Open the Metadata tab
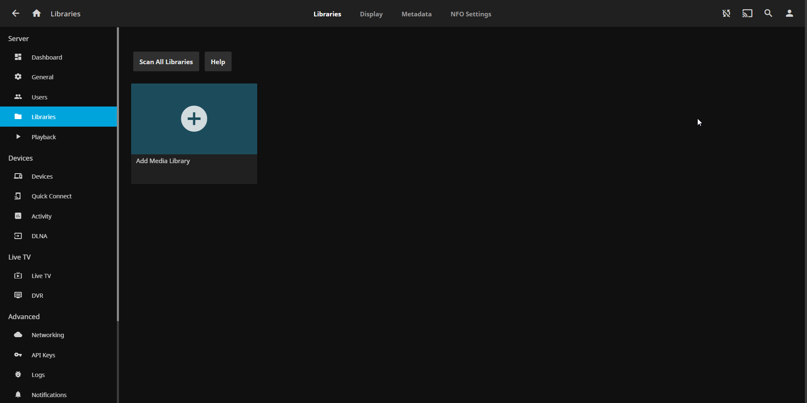Screen dimensions: 807x403 point(417,14)
